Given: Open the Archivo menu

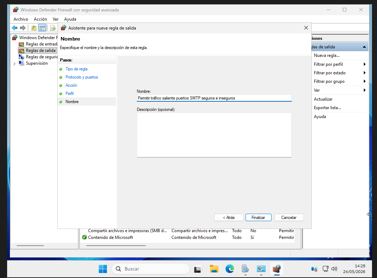Looking at the screenshot, I should (x=21, y=19).
